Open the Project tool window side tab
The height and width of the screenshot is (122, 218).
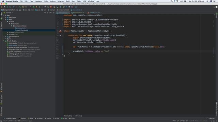(x=1, y=16)
